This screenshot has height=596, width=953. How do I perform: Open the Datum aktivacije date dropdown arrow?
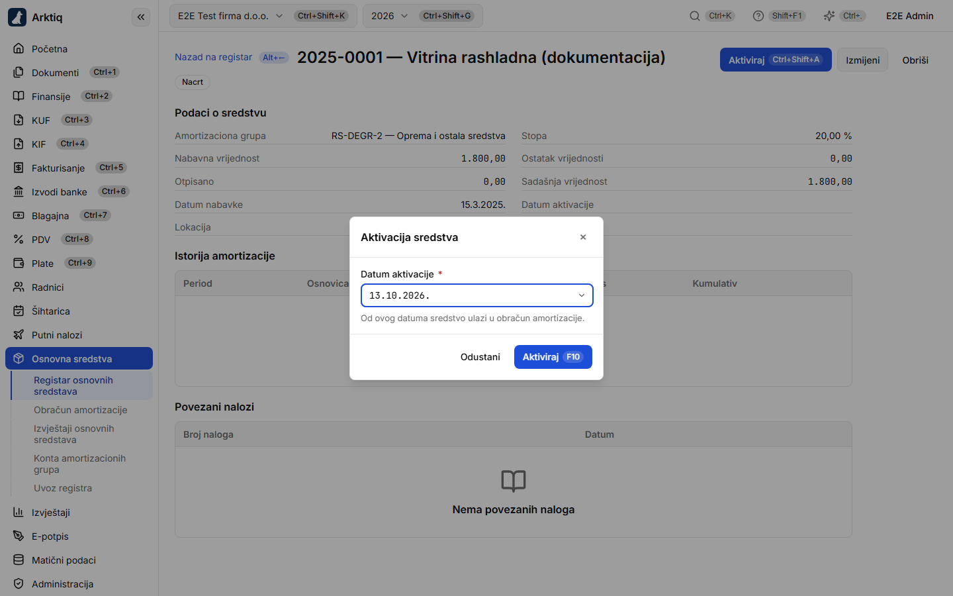point(582,295)
